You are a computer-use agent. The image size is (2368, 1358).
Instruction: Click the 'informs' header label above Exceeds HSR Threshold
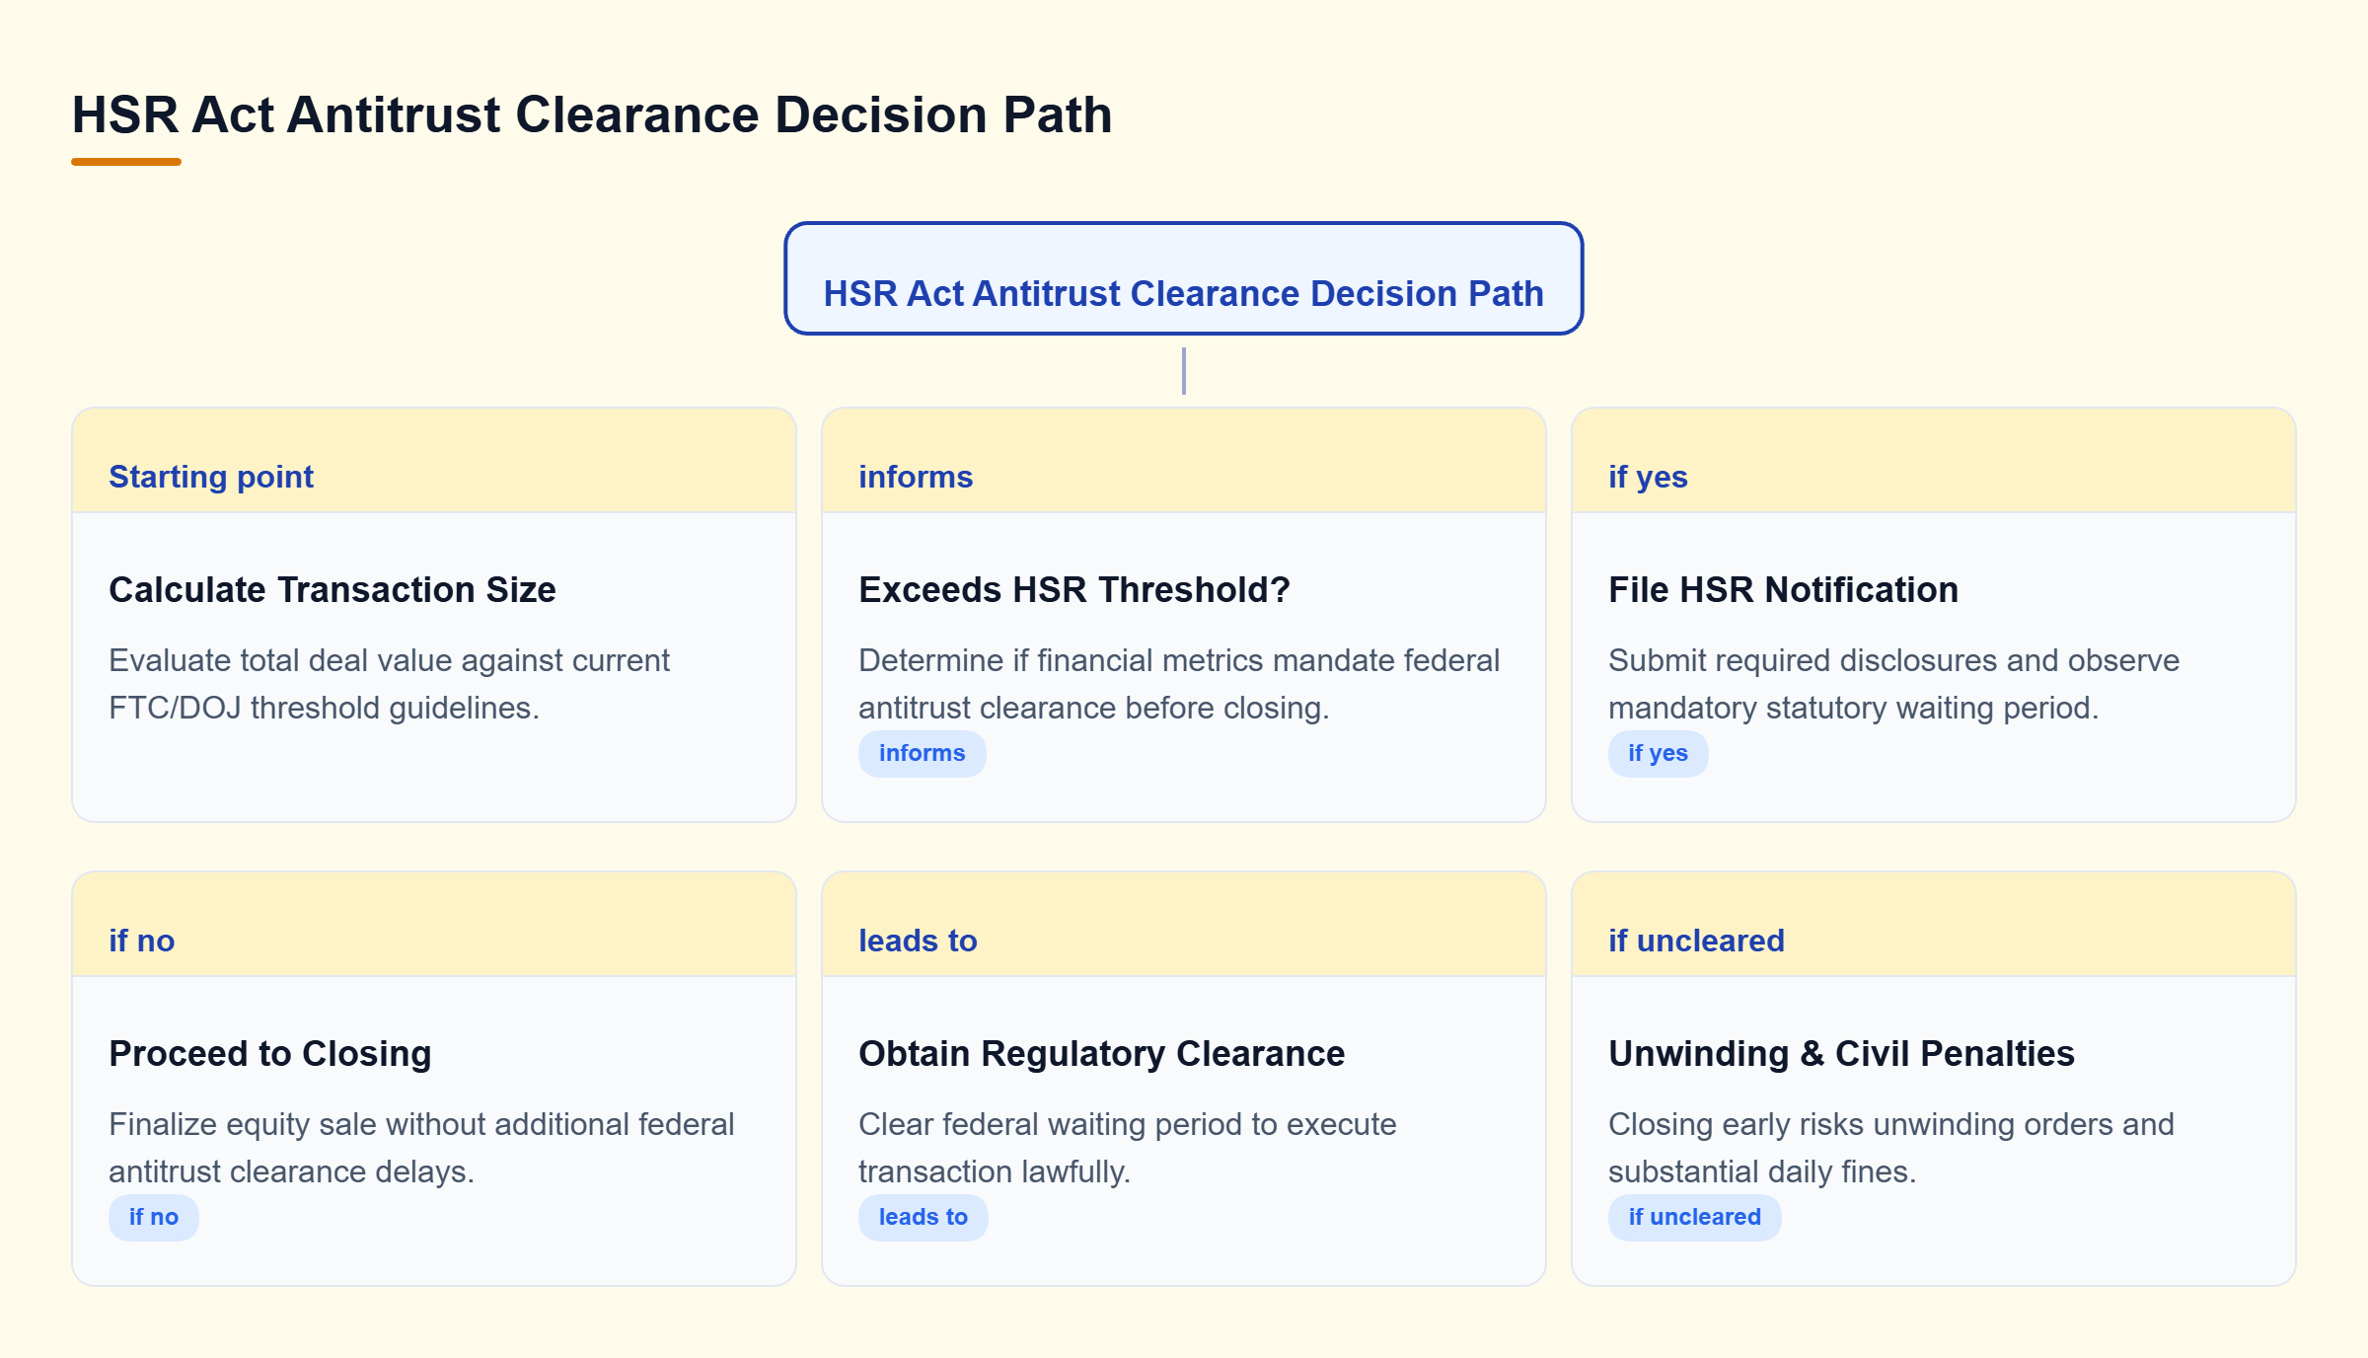tap(916, 477)
